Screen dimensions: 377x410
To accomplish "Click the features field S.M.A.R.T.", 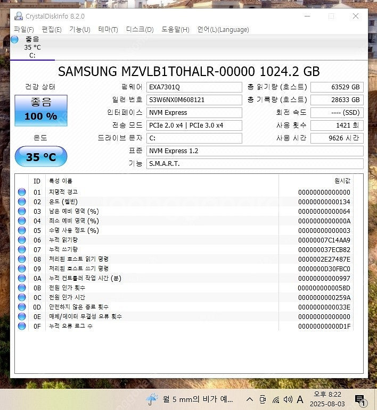I will [x=255, y=164].
